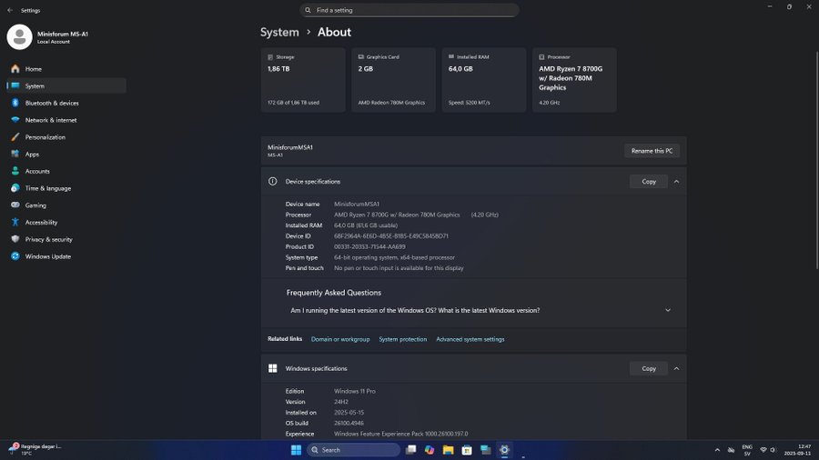Viewport: 819px width, 460px height.
Task: Click the Windows specifications logo icon
Action: [x=273, y=368]
